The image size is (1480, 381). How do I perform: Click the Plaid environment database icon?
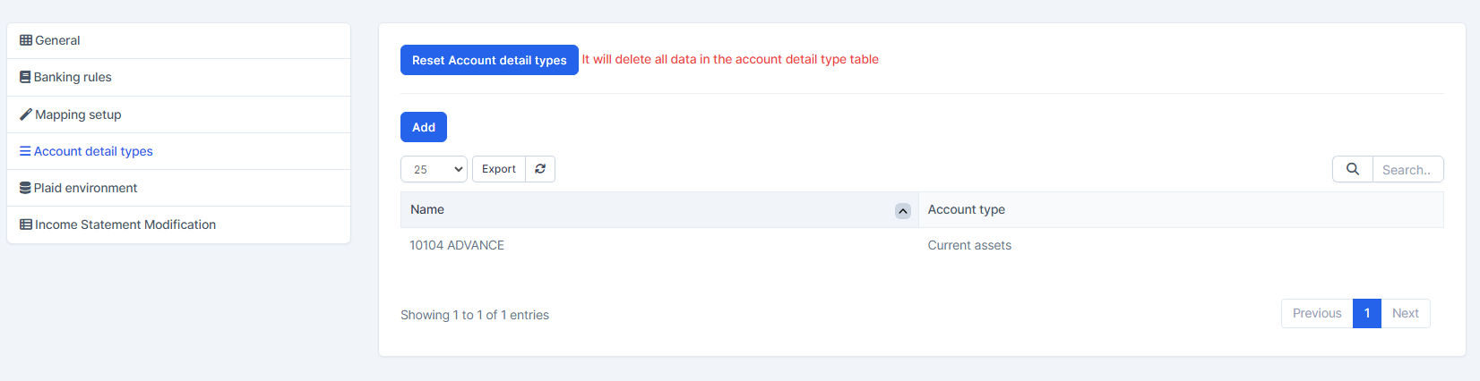pos(25,188)
